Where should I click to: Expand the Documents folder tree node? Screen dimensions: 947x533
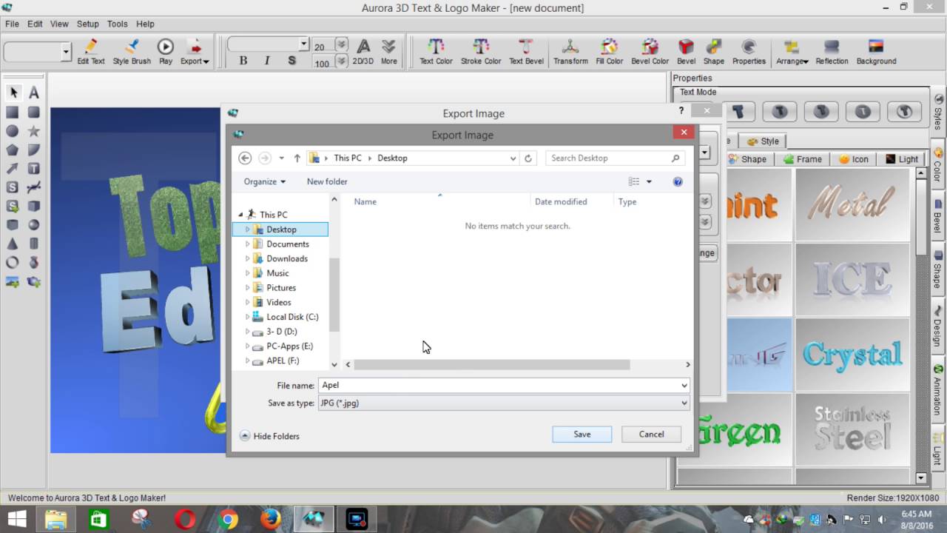pyautogui.click(x=248, y=244)
